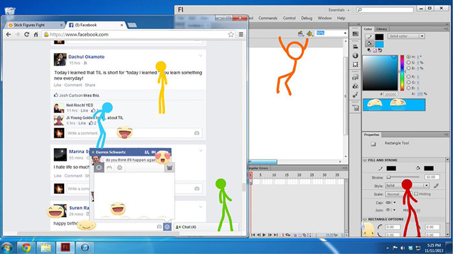Viewport: 453px width, 254px height.
Task: Bookmark page with the star icon
Action: coord(231,35)
